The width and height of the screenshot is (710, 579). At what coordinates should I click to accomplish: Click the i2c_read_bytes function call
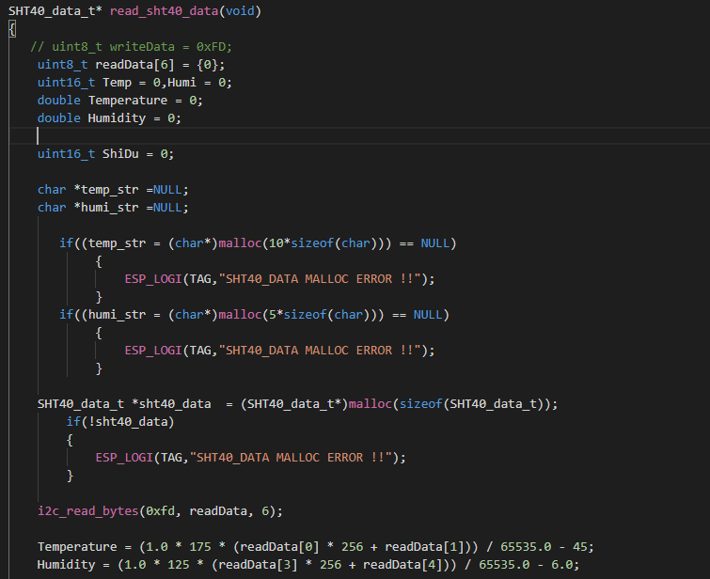point(87,511)
